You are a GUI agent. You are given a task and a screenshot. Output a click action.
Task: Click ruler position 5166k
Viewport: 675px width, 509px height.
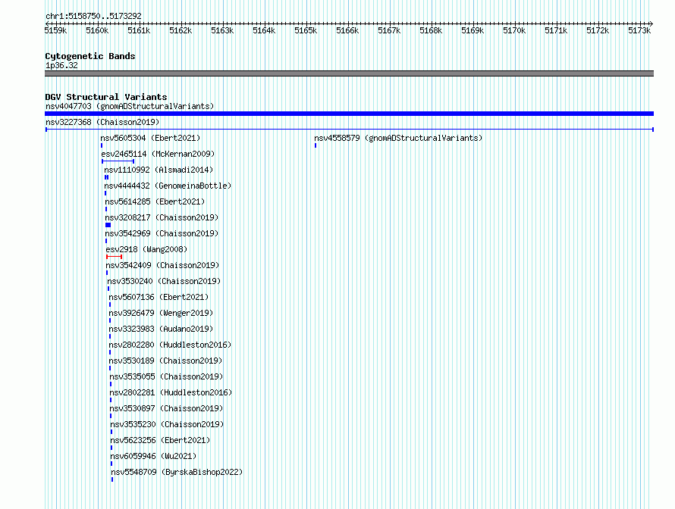347,30
